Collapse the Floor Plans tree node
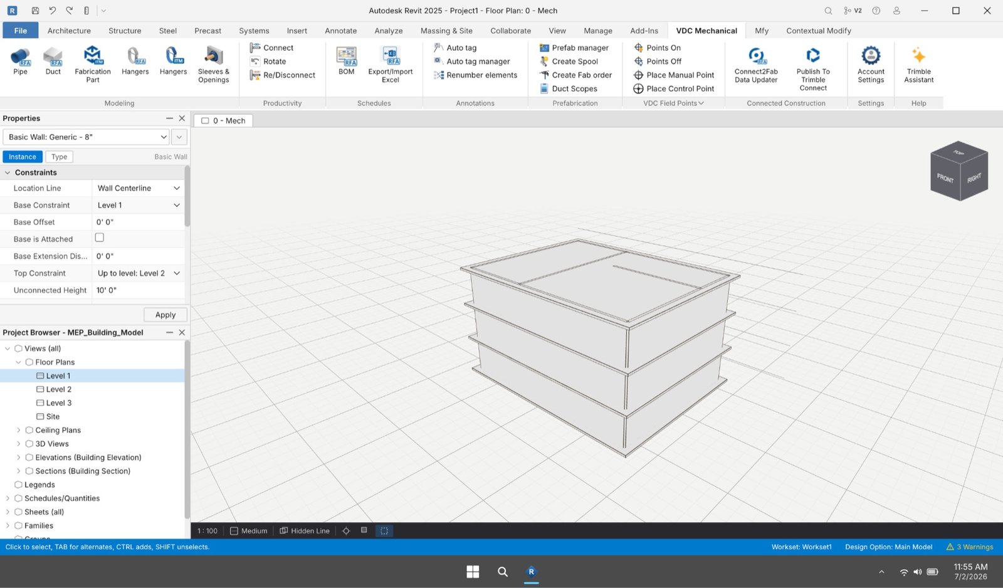The image size is (1003, 588). (x=18, y=362)
